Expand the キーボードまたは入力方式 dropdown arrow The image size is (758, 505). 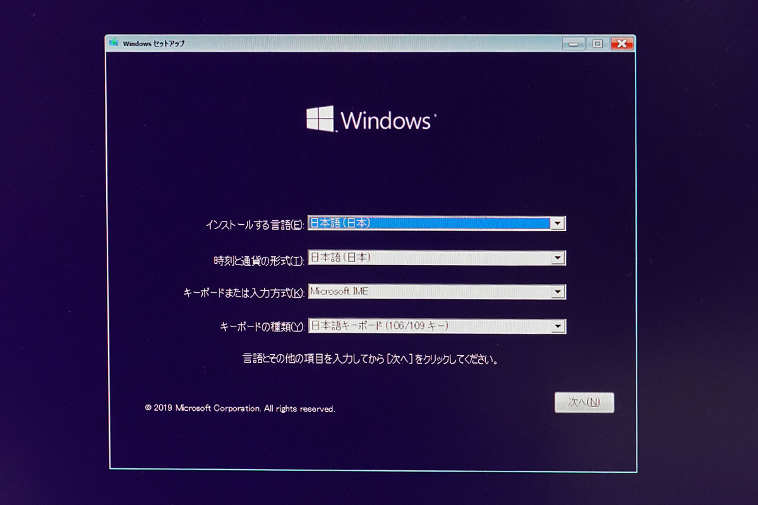click(557, 292)
